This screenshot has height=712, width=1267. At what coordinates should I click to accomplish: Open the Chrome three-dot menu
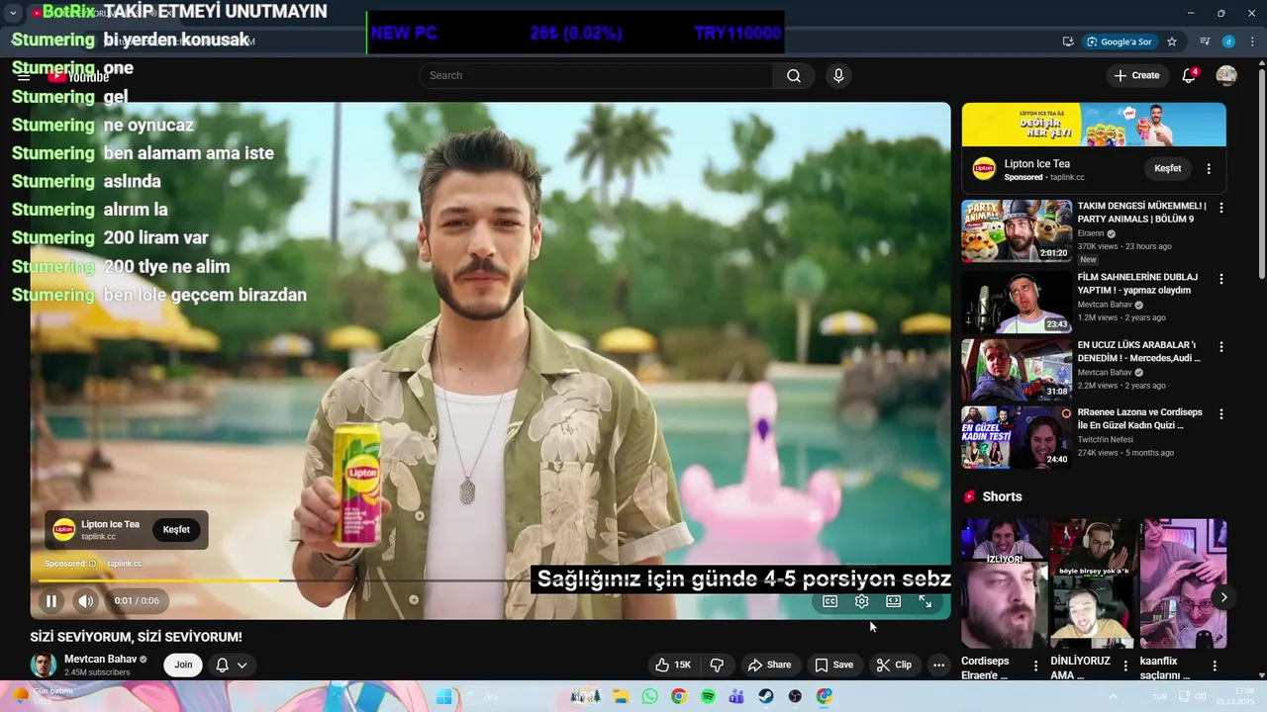pyautogui.click(x=1252, y=42)
